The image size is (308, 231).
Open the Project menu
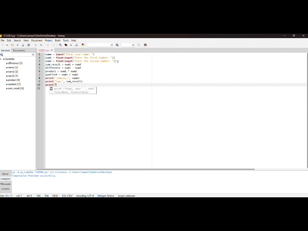tap(49, 40)
